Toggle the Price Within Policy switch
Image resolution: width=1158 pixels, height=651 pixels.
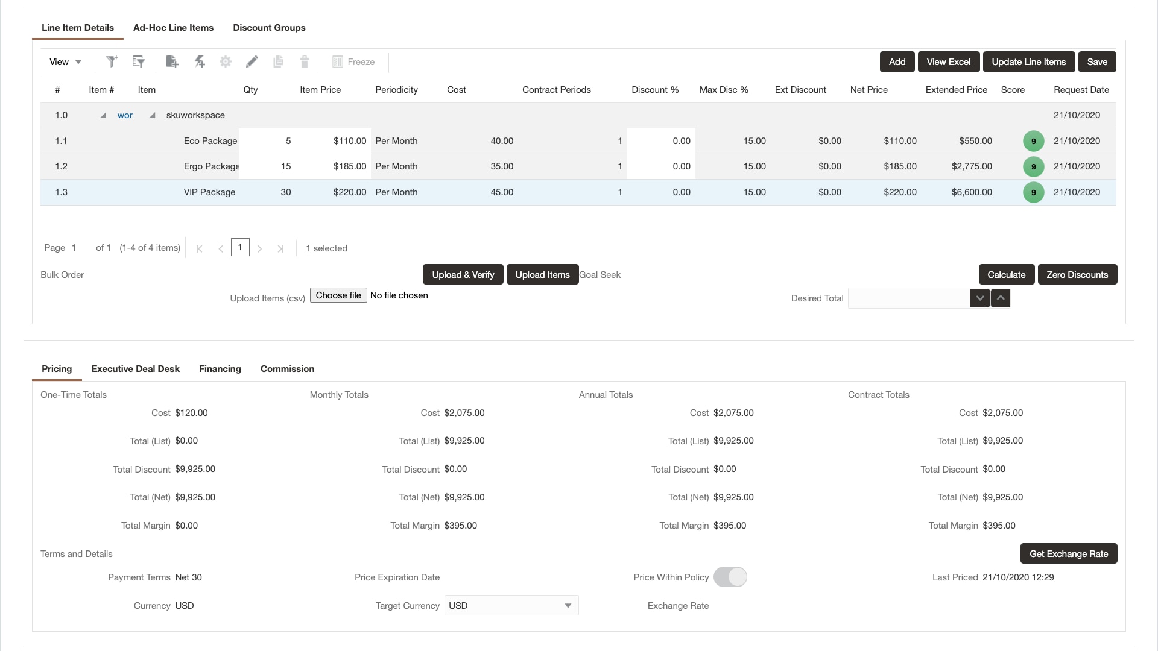(730, 577)
